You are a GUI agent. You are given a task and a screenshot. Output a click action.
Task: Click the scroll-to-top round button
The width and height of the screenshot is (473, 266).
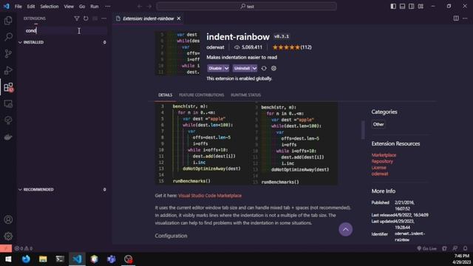(x=345, y=230)
